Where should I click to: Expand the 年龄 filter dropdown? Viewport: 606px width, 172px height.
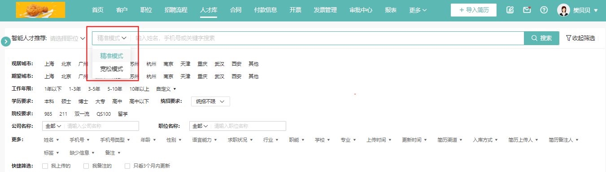pyautogui.click(x=148, y=140)
